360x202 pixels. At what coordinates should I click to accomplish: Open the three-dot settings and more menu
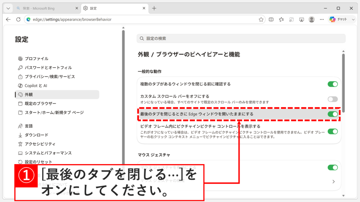click(x=322, y=20)
